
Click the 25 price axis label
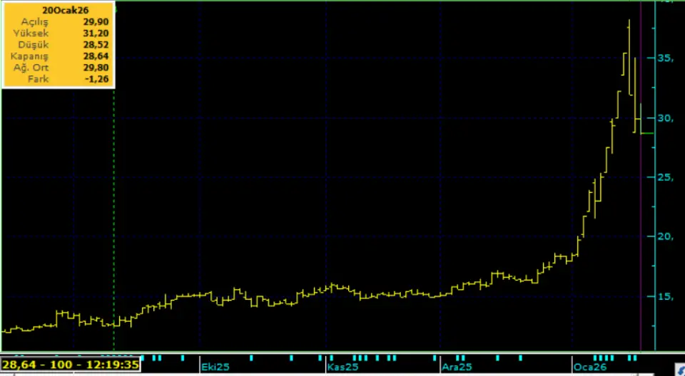665,177
